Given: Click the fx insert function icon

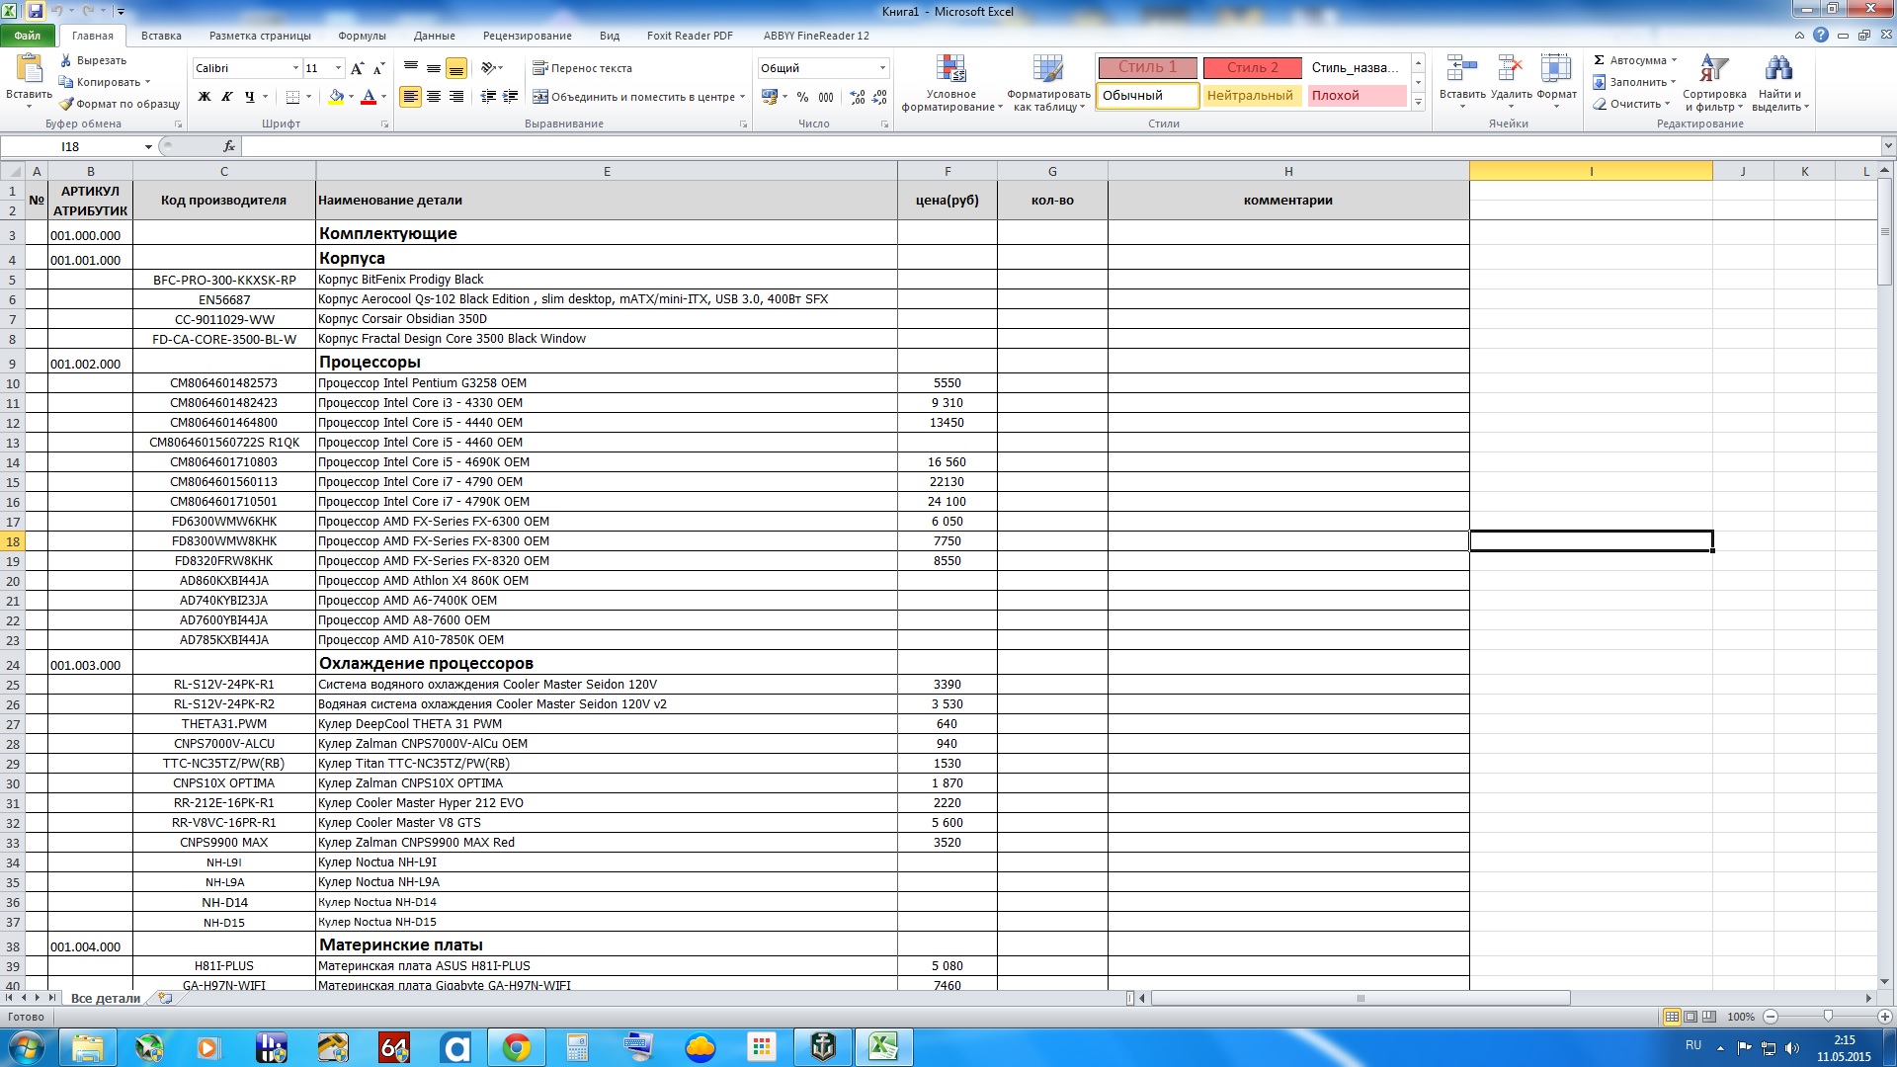Looking at the screenshot, I should (x=229, y=146).
